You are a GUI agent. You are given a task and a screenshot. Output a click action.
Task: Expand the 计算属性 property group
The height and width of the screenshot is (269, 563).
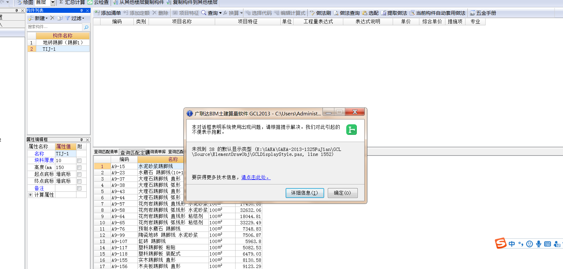tap(30, 195)
